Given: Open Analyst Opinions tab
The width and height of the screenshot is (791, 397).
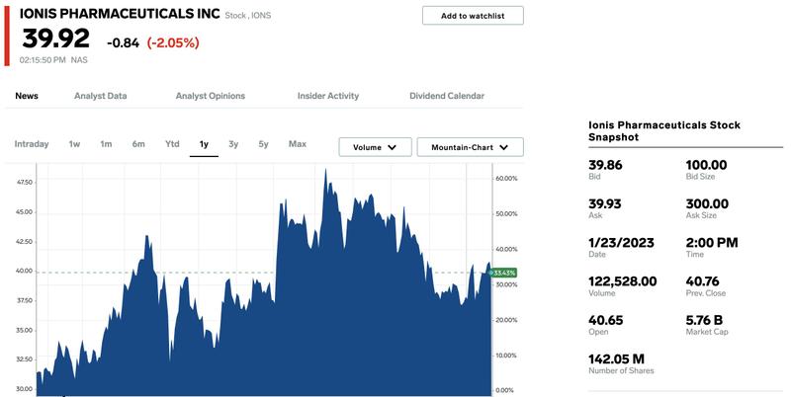Looking at the screenshot, I should click(x=211, y=96).
